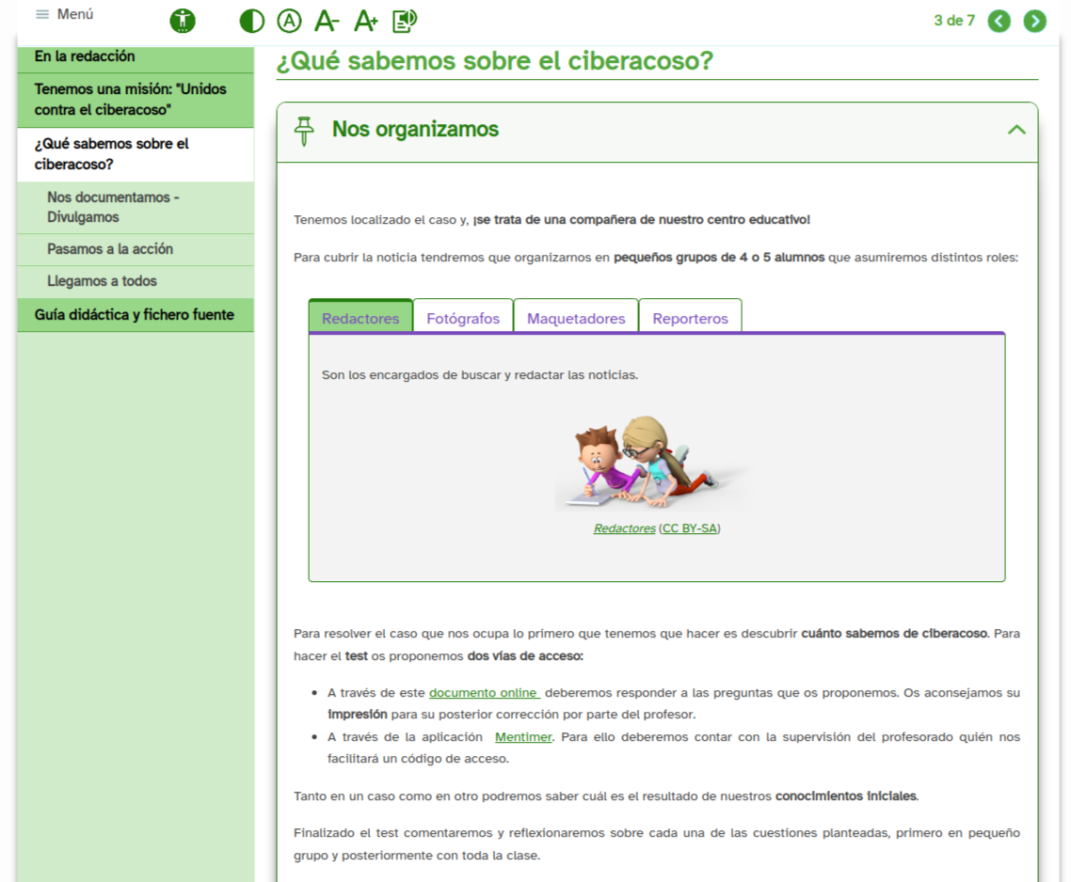Image resolution: width=1071 pixels, height=882 pixels.
Task: Switch to the Maquetadores tab
Action: pyautogui.click(x=576, y=318)
